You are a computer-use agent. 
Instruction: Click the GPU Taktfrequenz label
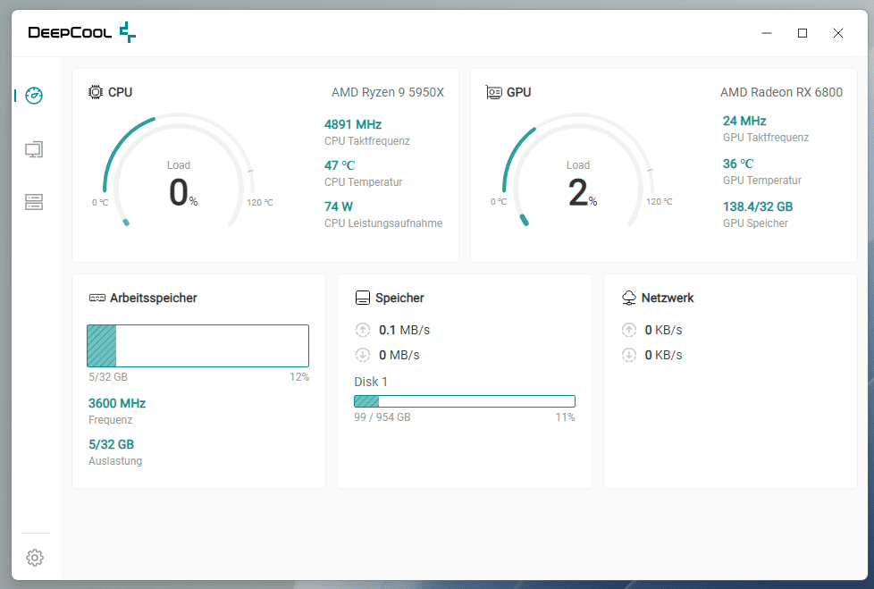(766, 138)
